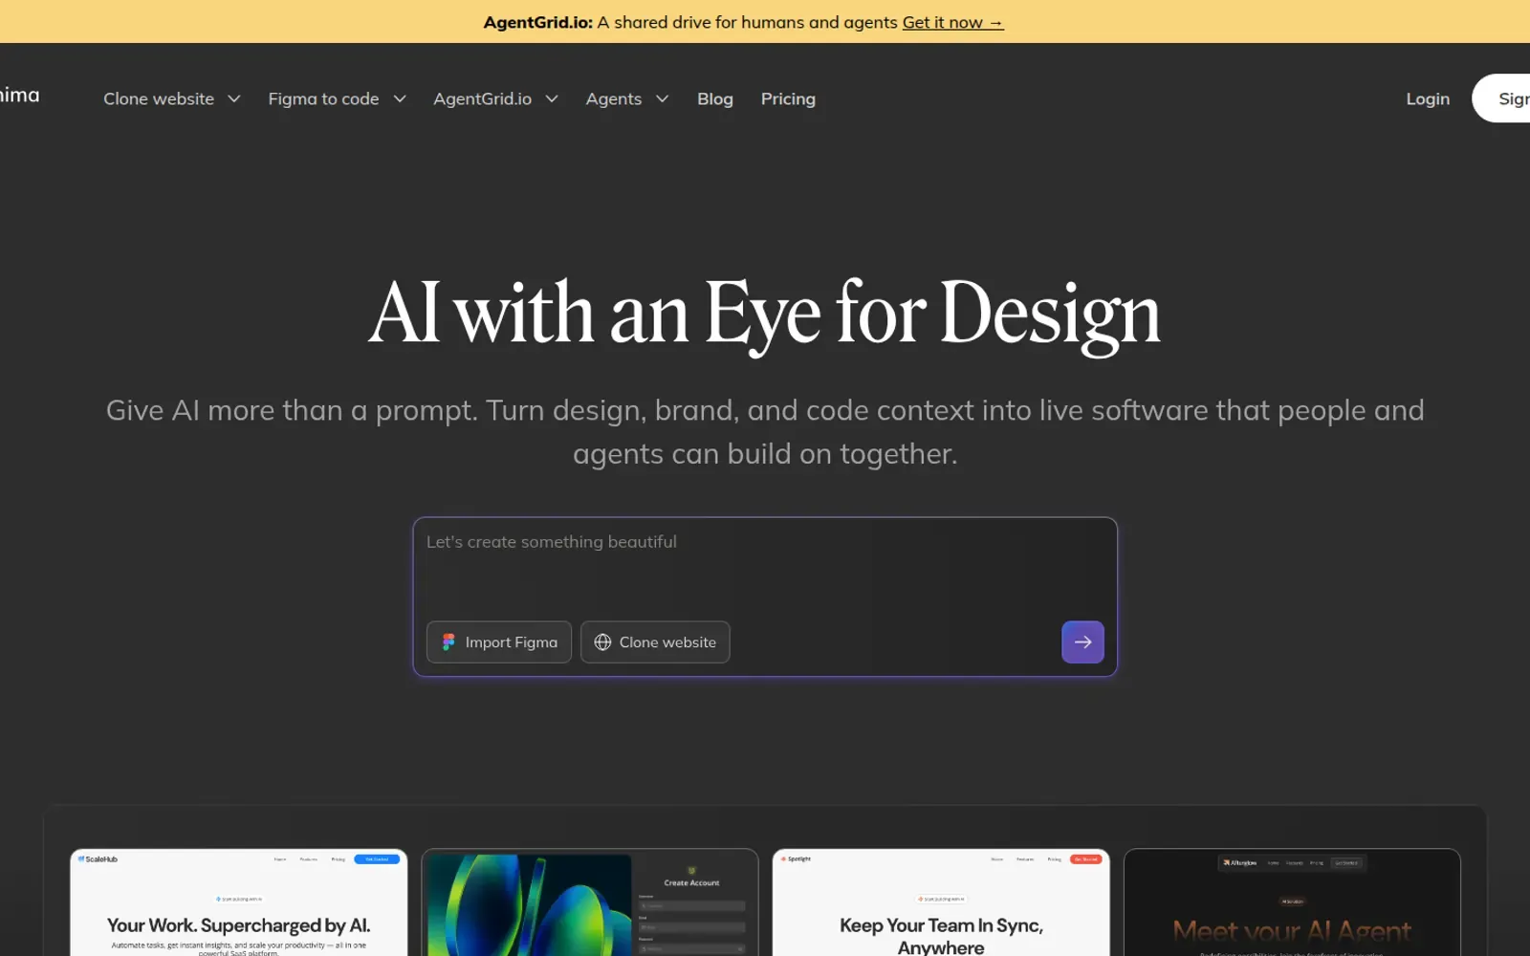Viewport: 1530px width, 956px height.
Task: Expand the Clone website nav chevron
Action: tap(233, 99)
